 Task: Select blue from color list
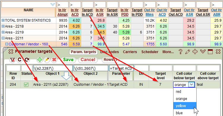click(185, 113)
